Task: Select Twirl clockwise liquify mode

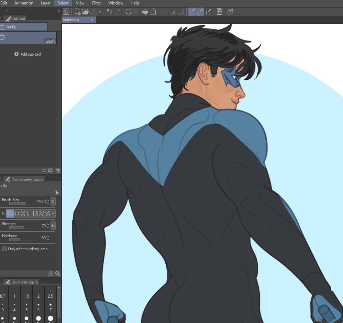Action: pyautogui.click(x=41, y=214)
